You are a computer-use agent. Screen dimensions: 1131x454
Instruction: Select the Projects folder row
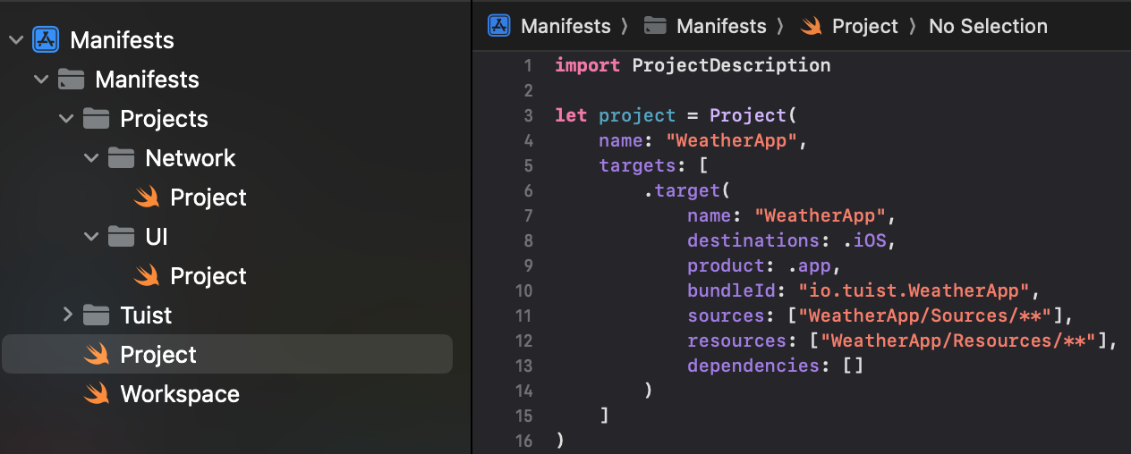pyautogui.click(x=227, y=119)
